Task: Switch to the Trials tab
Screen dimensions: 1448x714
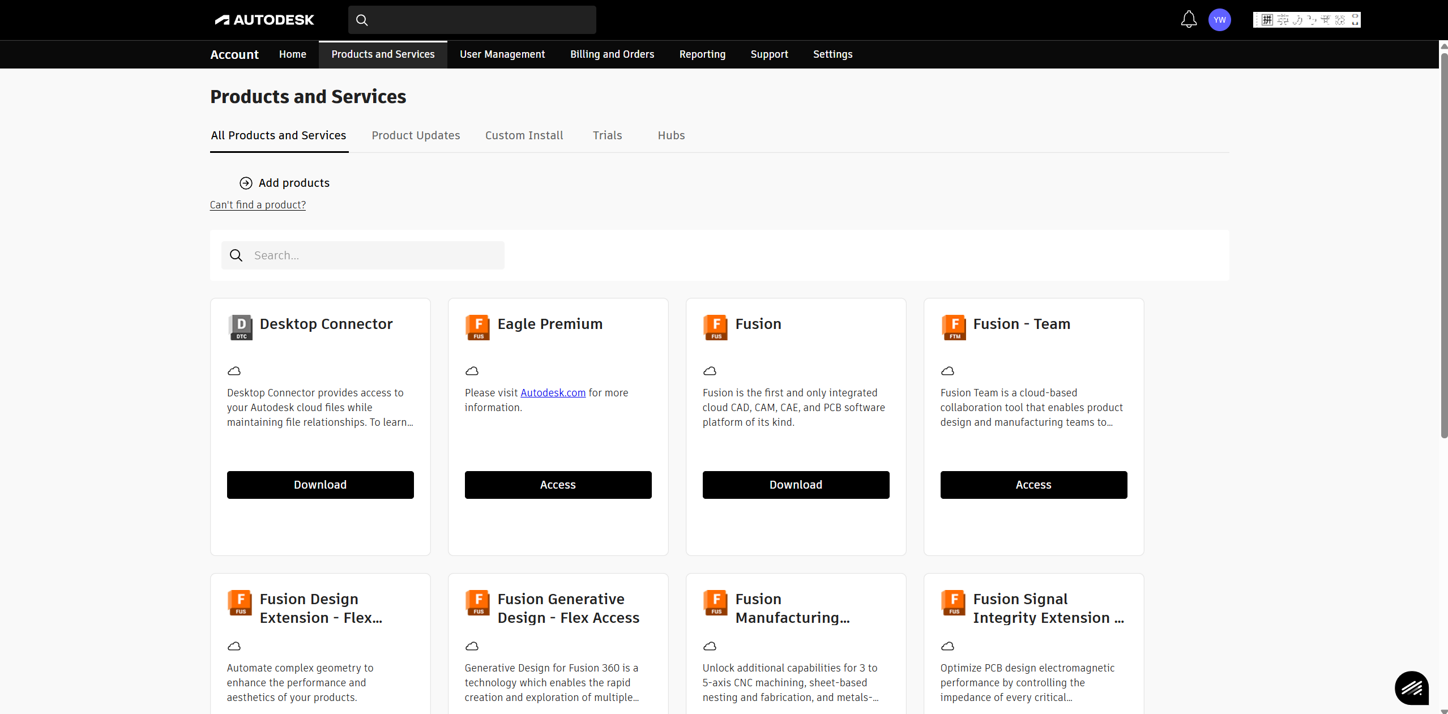Action: (x=607, y=135)
